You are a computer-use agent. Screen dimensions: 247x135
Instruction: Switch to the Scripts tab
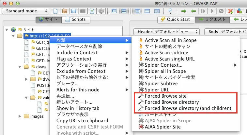pos(76,20)
